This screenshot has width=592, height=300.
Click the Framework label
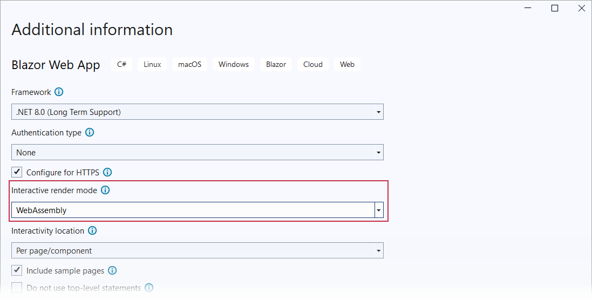pos(31,92)
